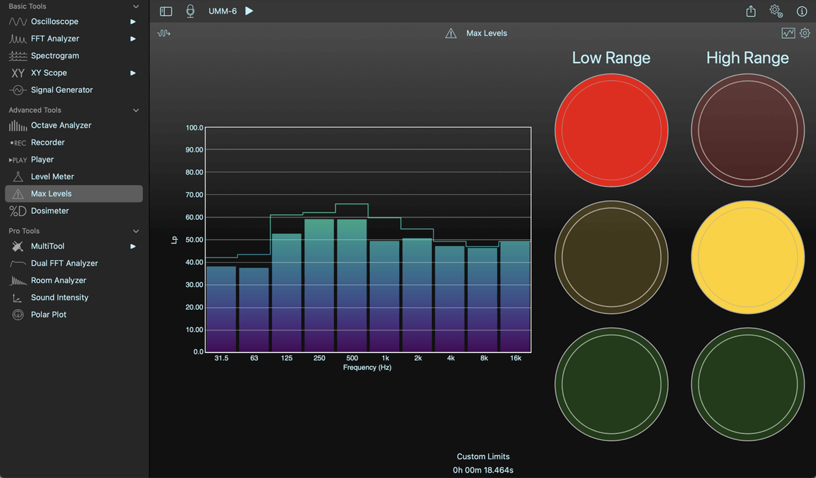
Task: Click the UMM-6 input device label
Action: (223, 12)
